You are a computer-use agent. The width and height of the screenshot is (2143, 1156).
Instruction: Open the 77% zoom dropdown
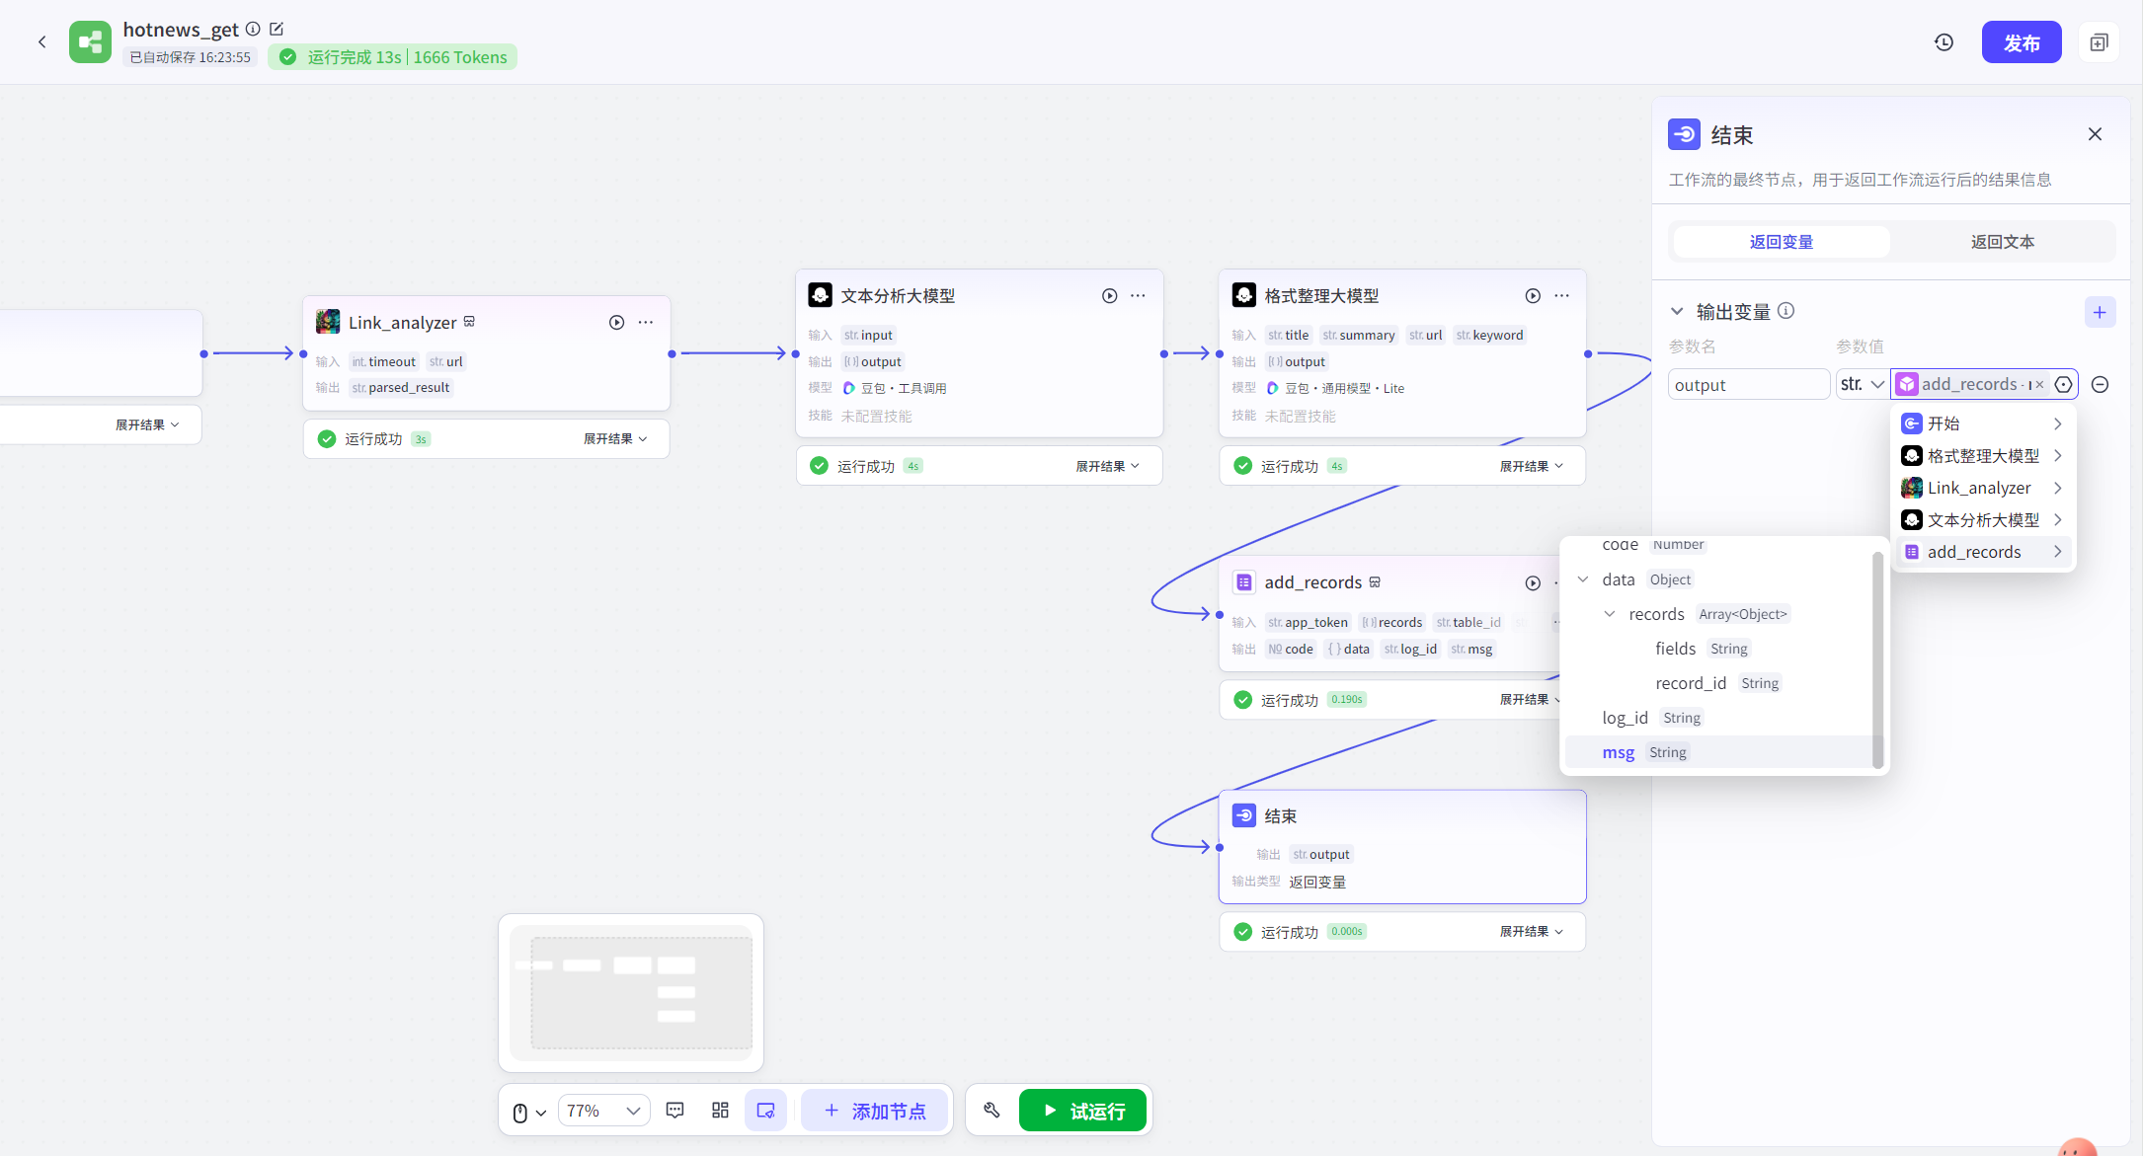(604, 1111)
